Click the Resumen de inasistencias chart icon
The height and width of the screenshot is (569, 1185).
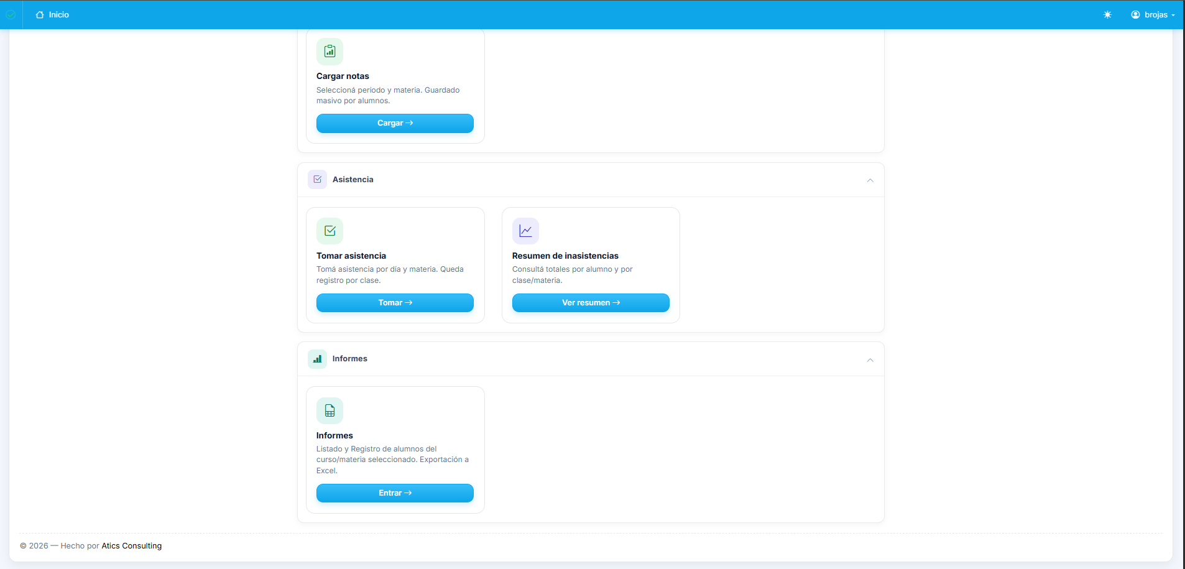click(x=525, y=231)
